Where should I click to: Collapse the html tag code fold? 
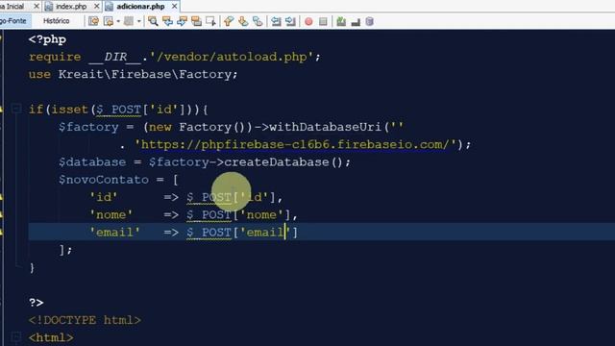[x=16, y=336]
